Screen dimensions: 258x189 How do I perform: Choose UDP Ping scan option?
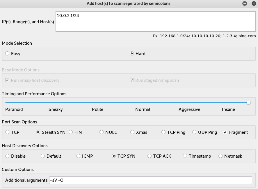click(x=194, y=132)
